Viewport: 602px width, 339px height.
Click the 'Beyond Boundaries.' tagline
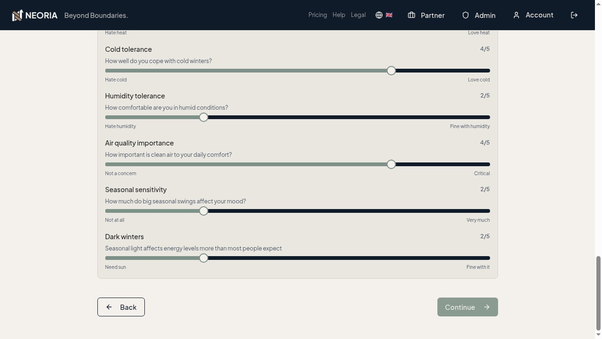coord(96,16)
